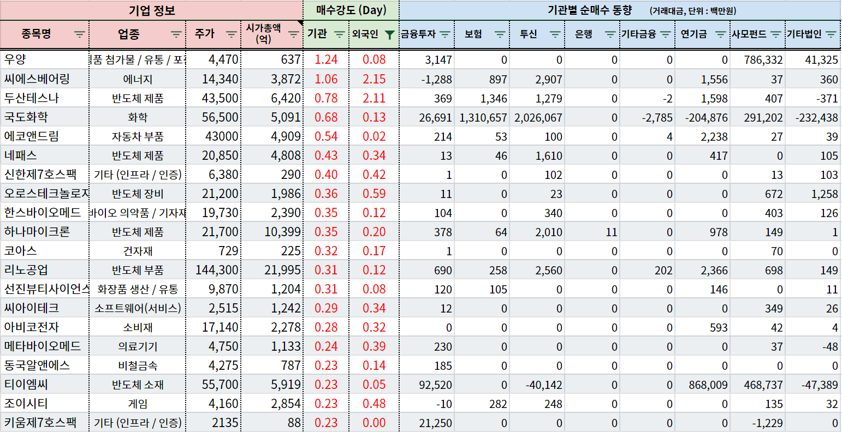The width and height of the screenshot is (842, 432).
Task: Select the 조이시티 stock name cell
Action: (x=45, y=403)
